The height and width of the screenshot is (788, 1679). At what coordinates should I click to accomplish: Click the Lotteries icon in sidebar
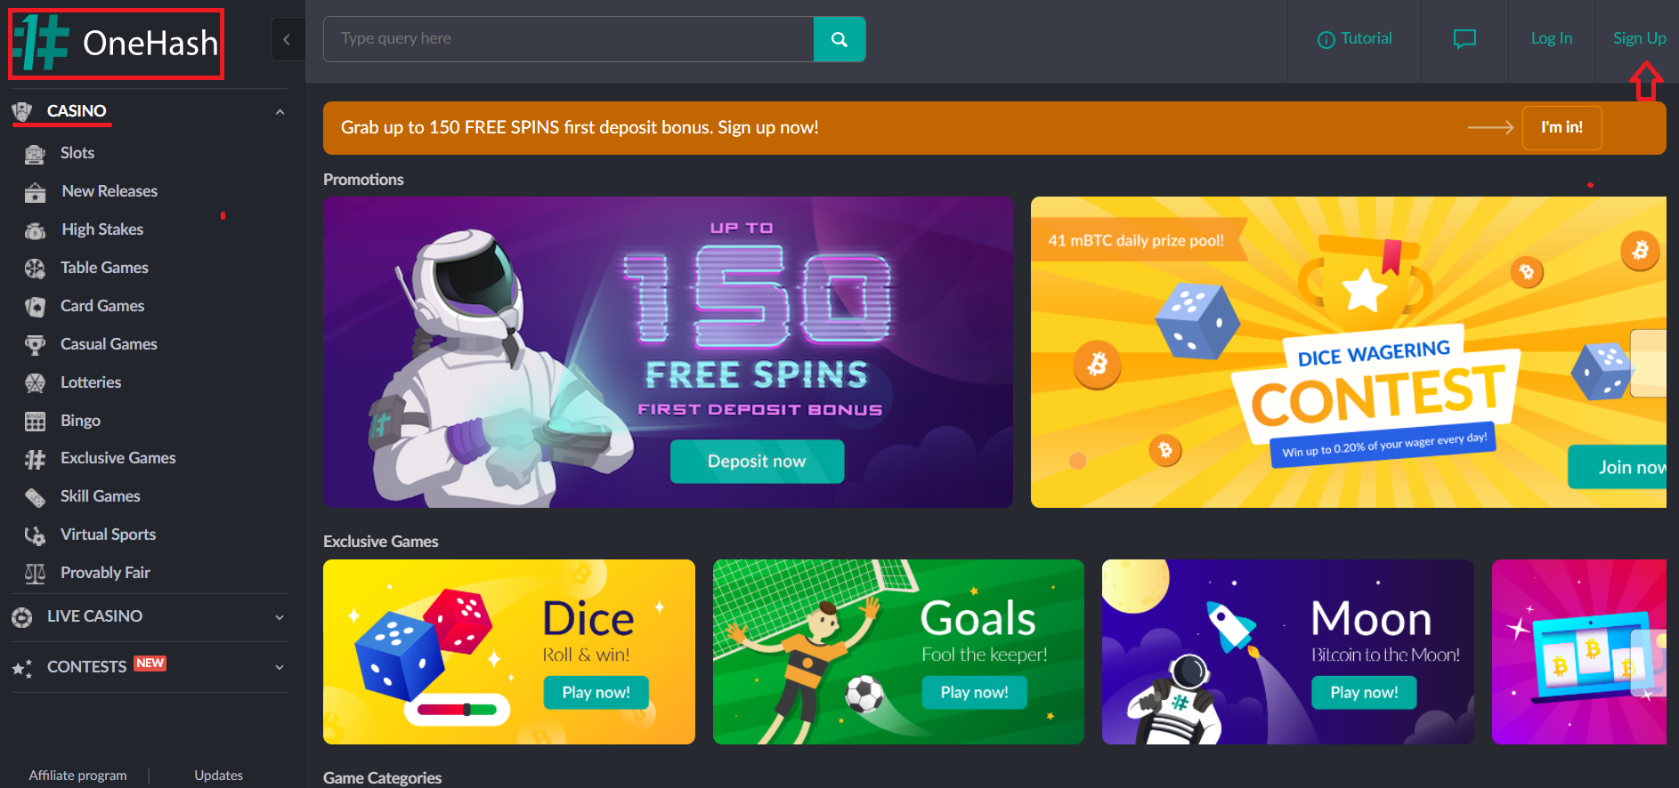pos(35,383)
